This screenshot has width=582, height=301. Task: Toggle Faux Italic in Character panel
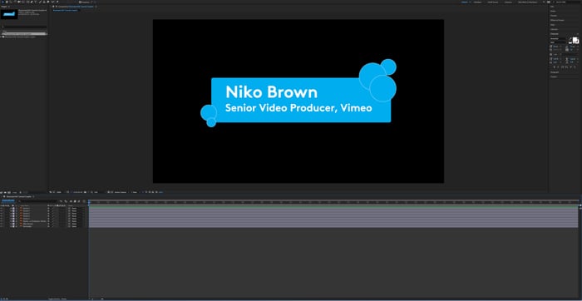[x=558, y=67]
